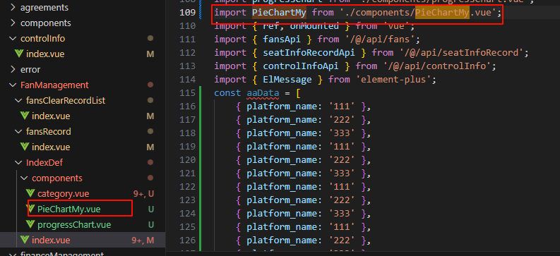Click line number 115 in the gutter
Viewport: 560px width, 256px height.
tap(188, 93)
